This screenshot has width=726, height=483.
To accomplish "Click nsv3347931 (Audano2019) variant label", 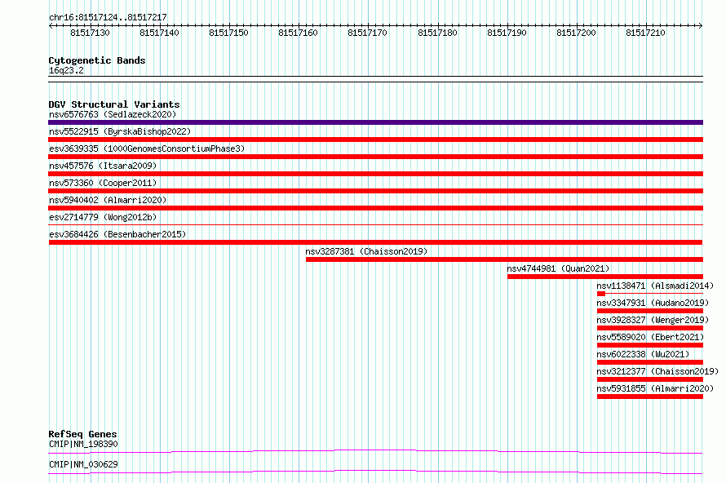I will pyautogui.click(x=653, y=303).
